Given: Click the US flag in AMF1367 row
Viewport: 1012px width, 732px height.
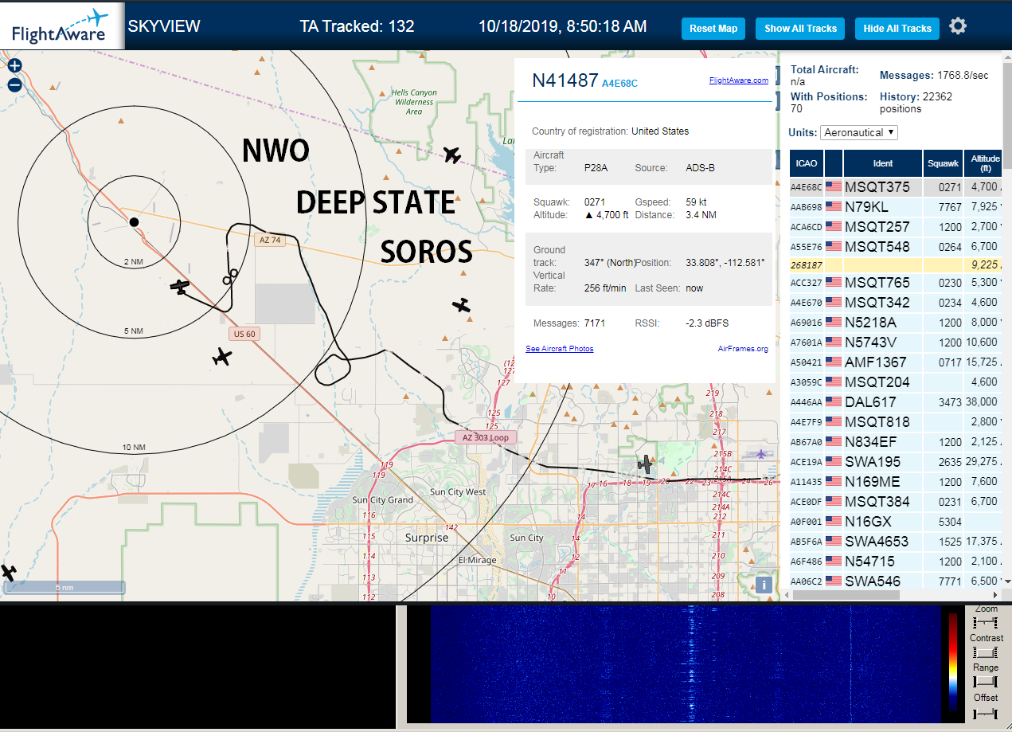Looking at the screenshot, I should pyautogui.click(x=834, y=362).
